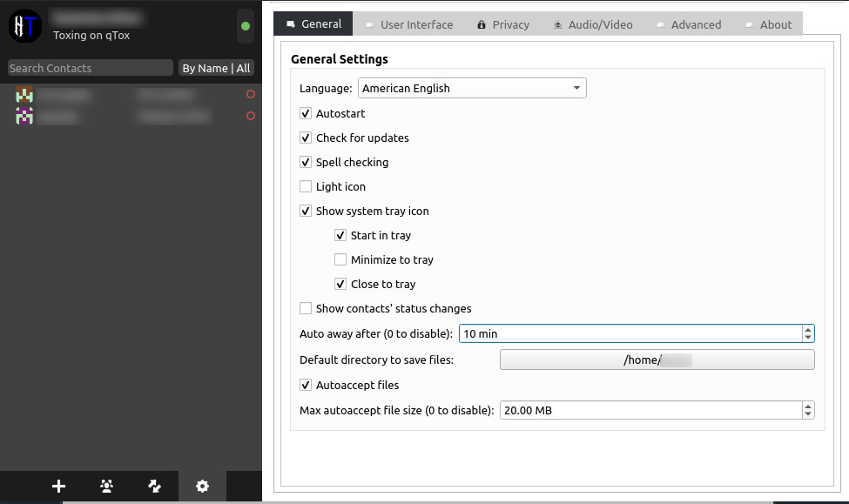The width and height of the screenshot is (849, 504).
Task: Click the first contact's offline status circle
Action: [x=250, y=94]
